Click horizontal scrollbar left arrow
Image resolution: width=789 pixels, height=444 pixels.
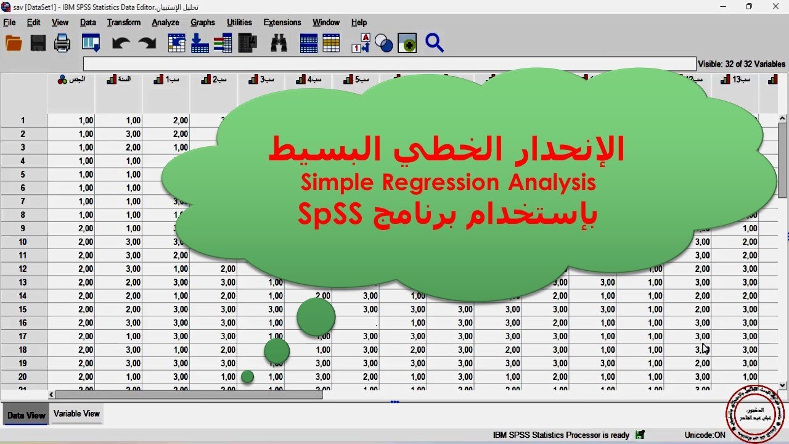coord(51,394)
